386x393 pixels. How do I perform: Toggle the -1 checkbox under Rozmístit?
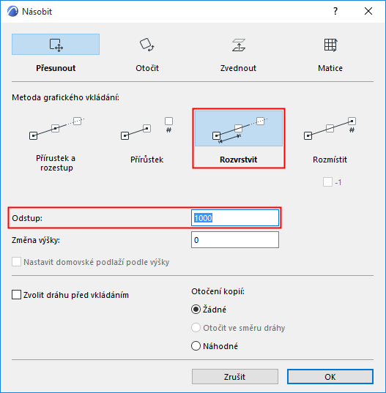[x=327, y=182]
